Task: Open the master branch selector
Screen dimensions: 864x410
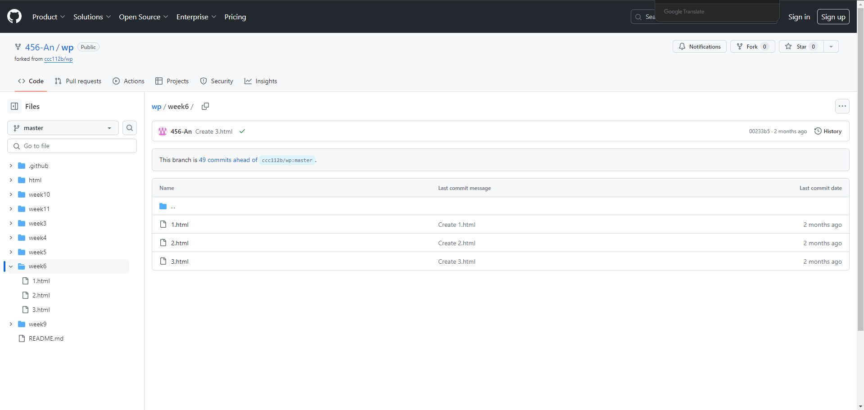Action: coord(63,128)
